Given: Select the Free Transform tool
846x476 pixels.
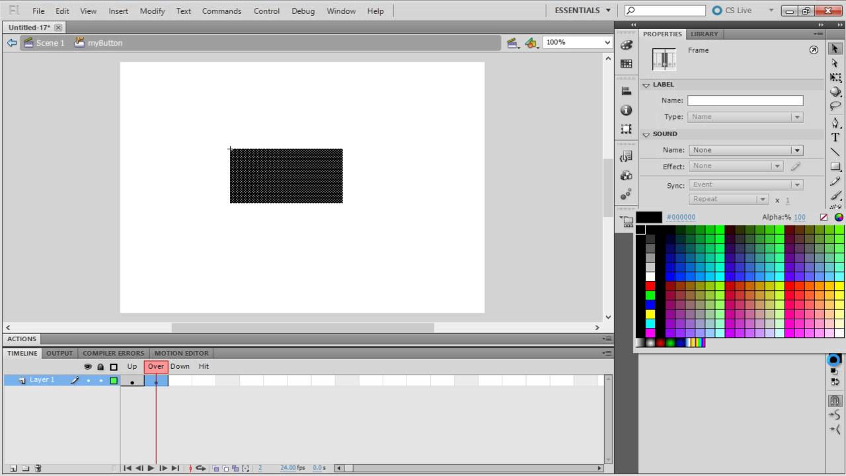Looking at the screenshot, I should (x=835, y=77).
